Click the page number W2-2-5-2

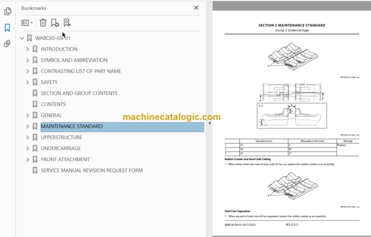click(x=292, y=225)
